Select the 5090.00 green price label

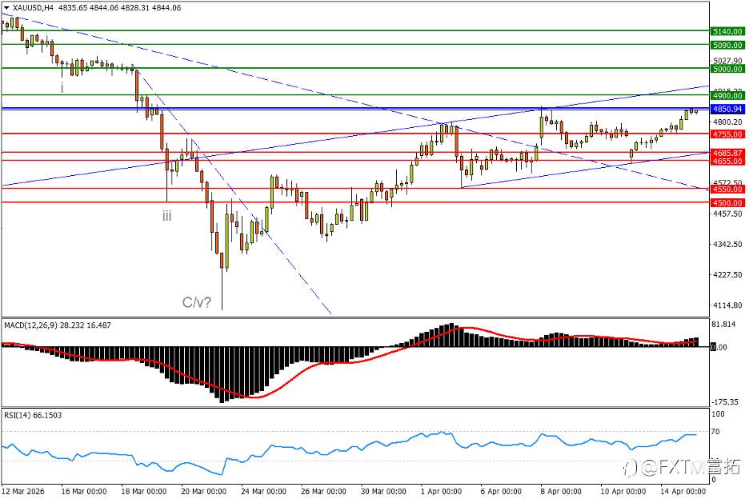(x=727, y=45)
